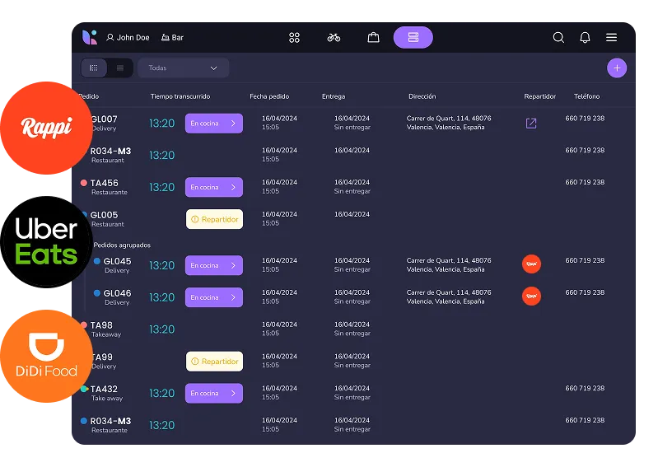Screen dimensions: 672x467
Task: Click the pink status dot of TA456
Action: 84,183
